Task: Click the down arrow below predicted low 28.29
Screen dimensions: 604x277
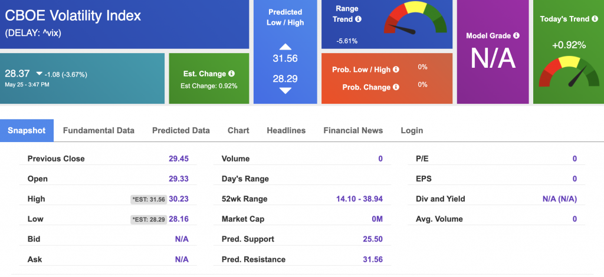Action: (285, 91)
